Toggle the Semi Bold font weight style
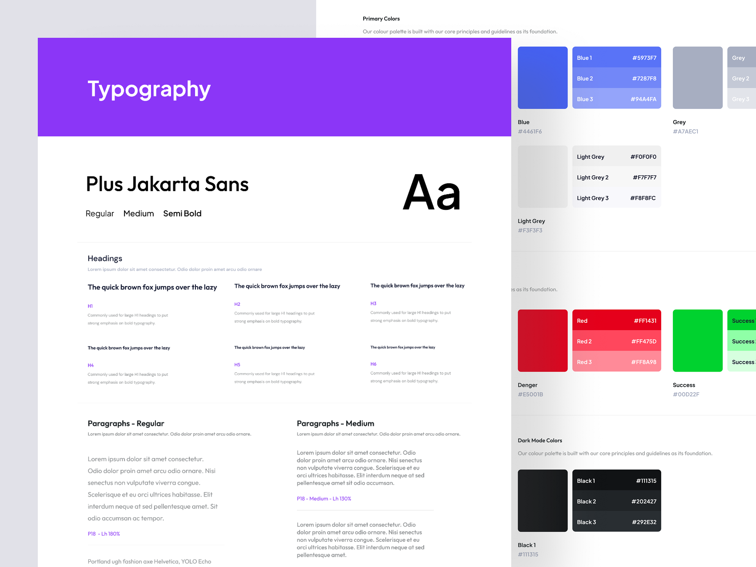This screenshot has height=567, width=756. coord(181,213)
